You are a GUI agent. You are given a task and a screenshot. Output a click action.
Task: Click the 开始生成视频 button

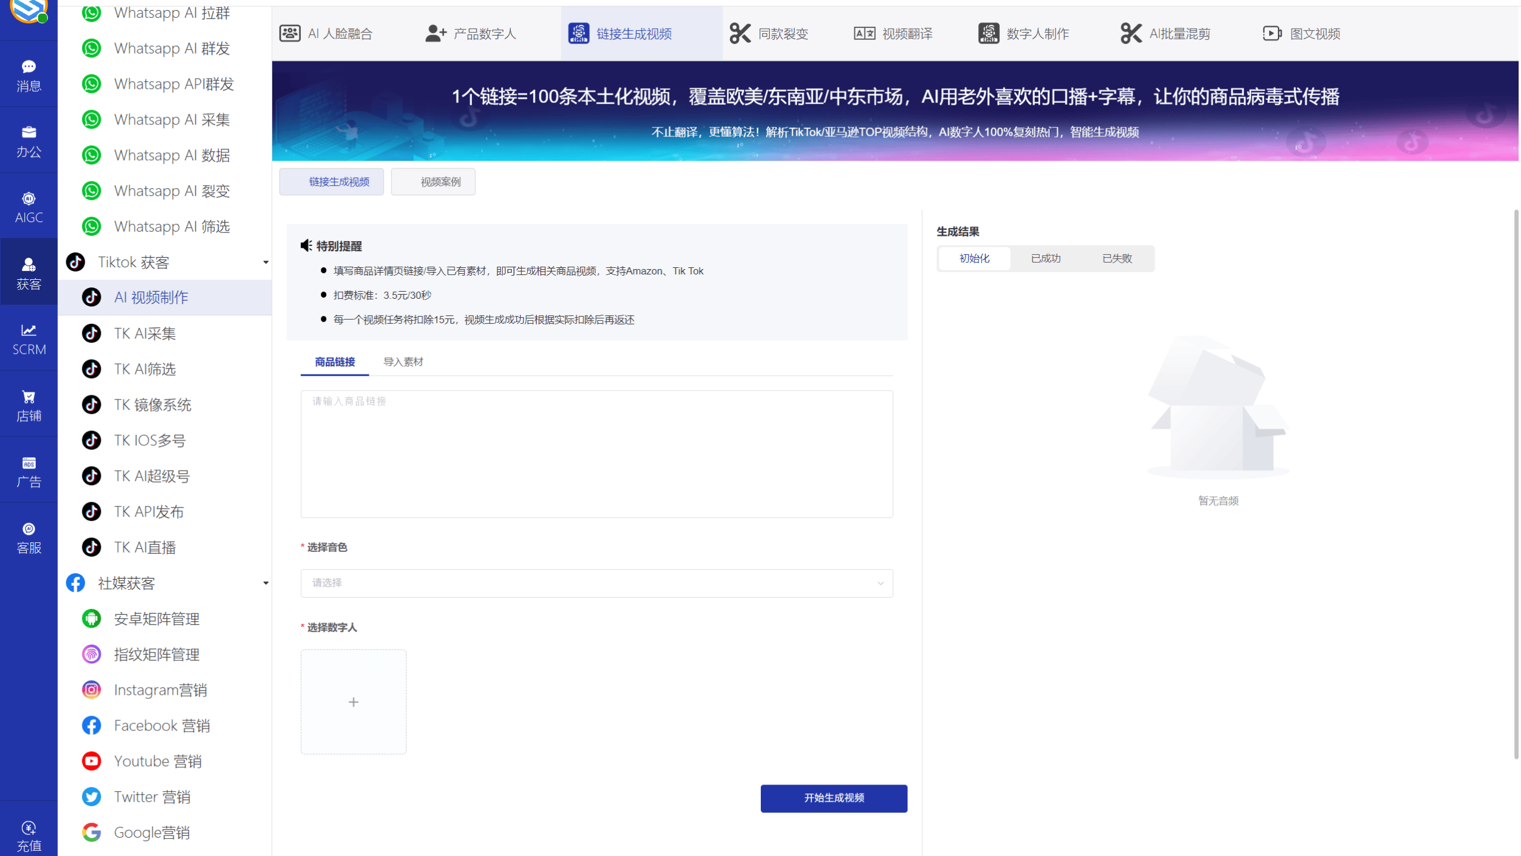(x=833, y=798)
